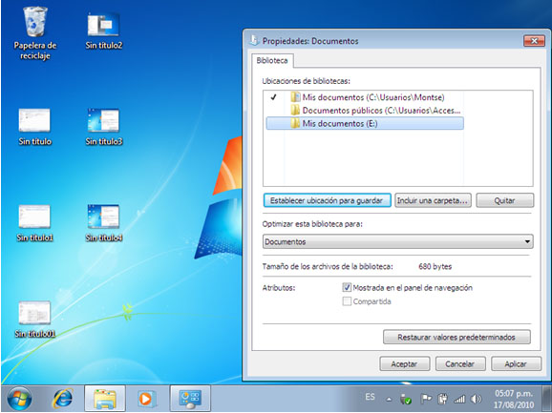552x413 pixels.
Task: Select the Sin título2 desktop file
Action: click(x=103, y=31)
